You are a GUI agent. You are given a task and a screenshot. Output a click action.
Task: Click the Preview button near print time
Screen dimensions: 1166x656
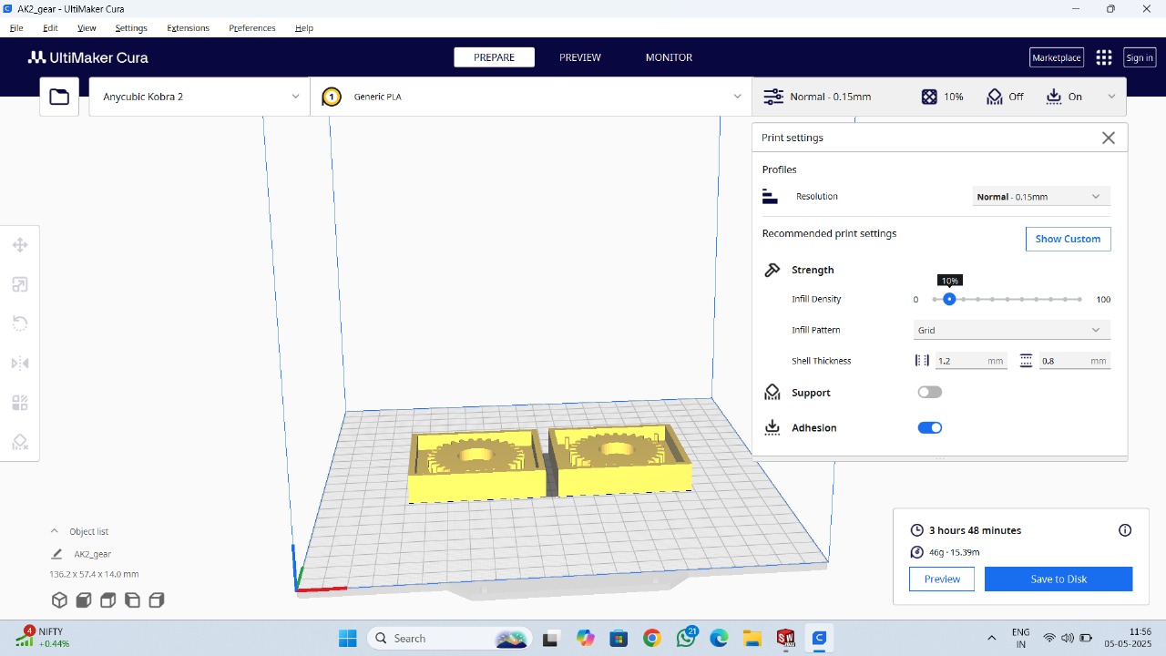942,579
